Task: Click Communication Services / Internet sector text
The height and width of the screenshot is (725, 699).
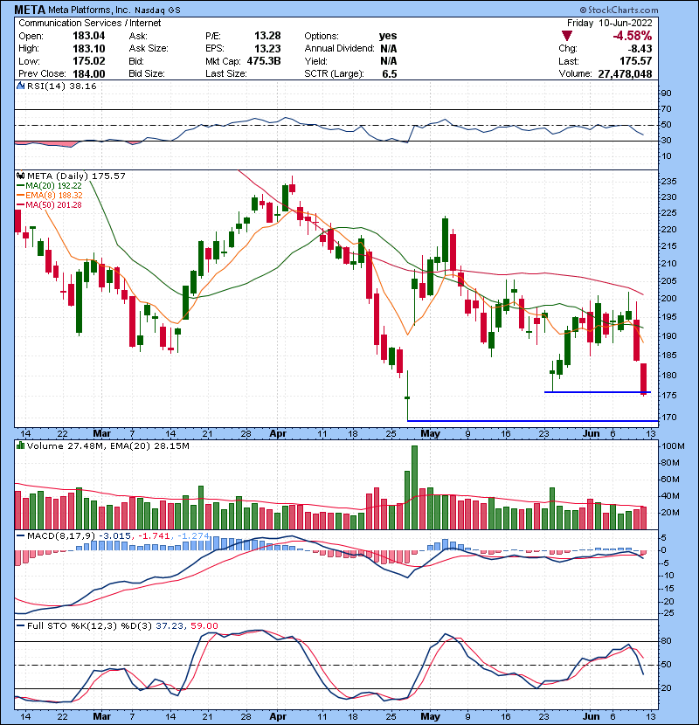Action: (x=90, y=23)
